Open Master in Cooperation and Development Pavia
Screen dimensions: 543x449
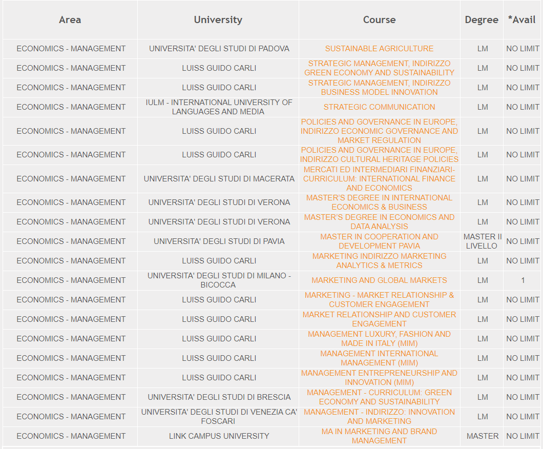(379, 241)
